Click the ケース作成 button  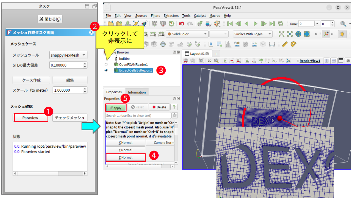coord(31,80)
